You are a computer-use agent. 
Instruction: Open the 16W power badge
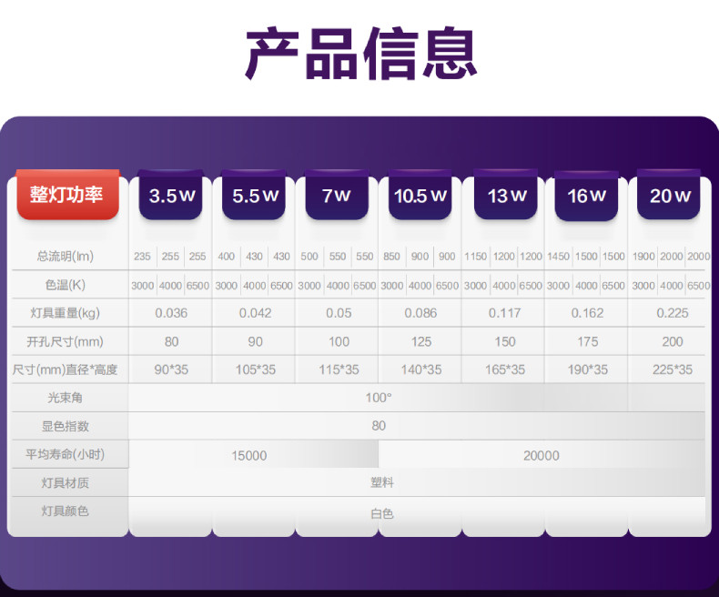click(x=586, y=196)
